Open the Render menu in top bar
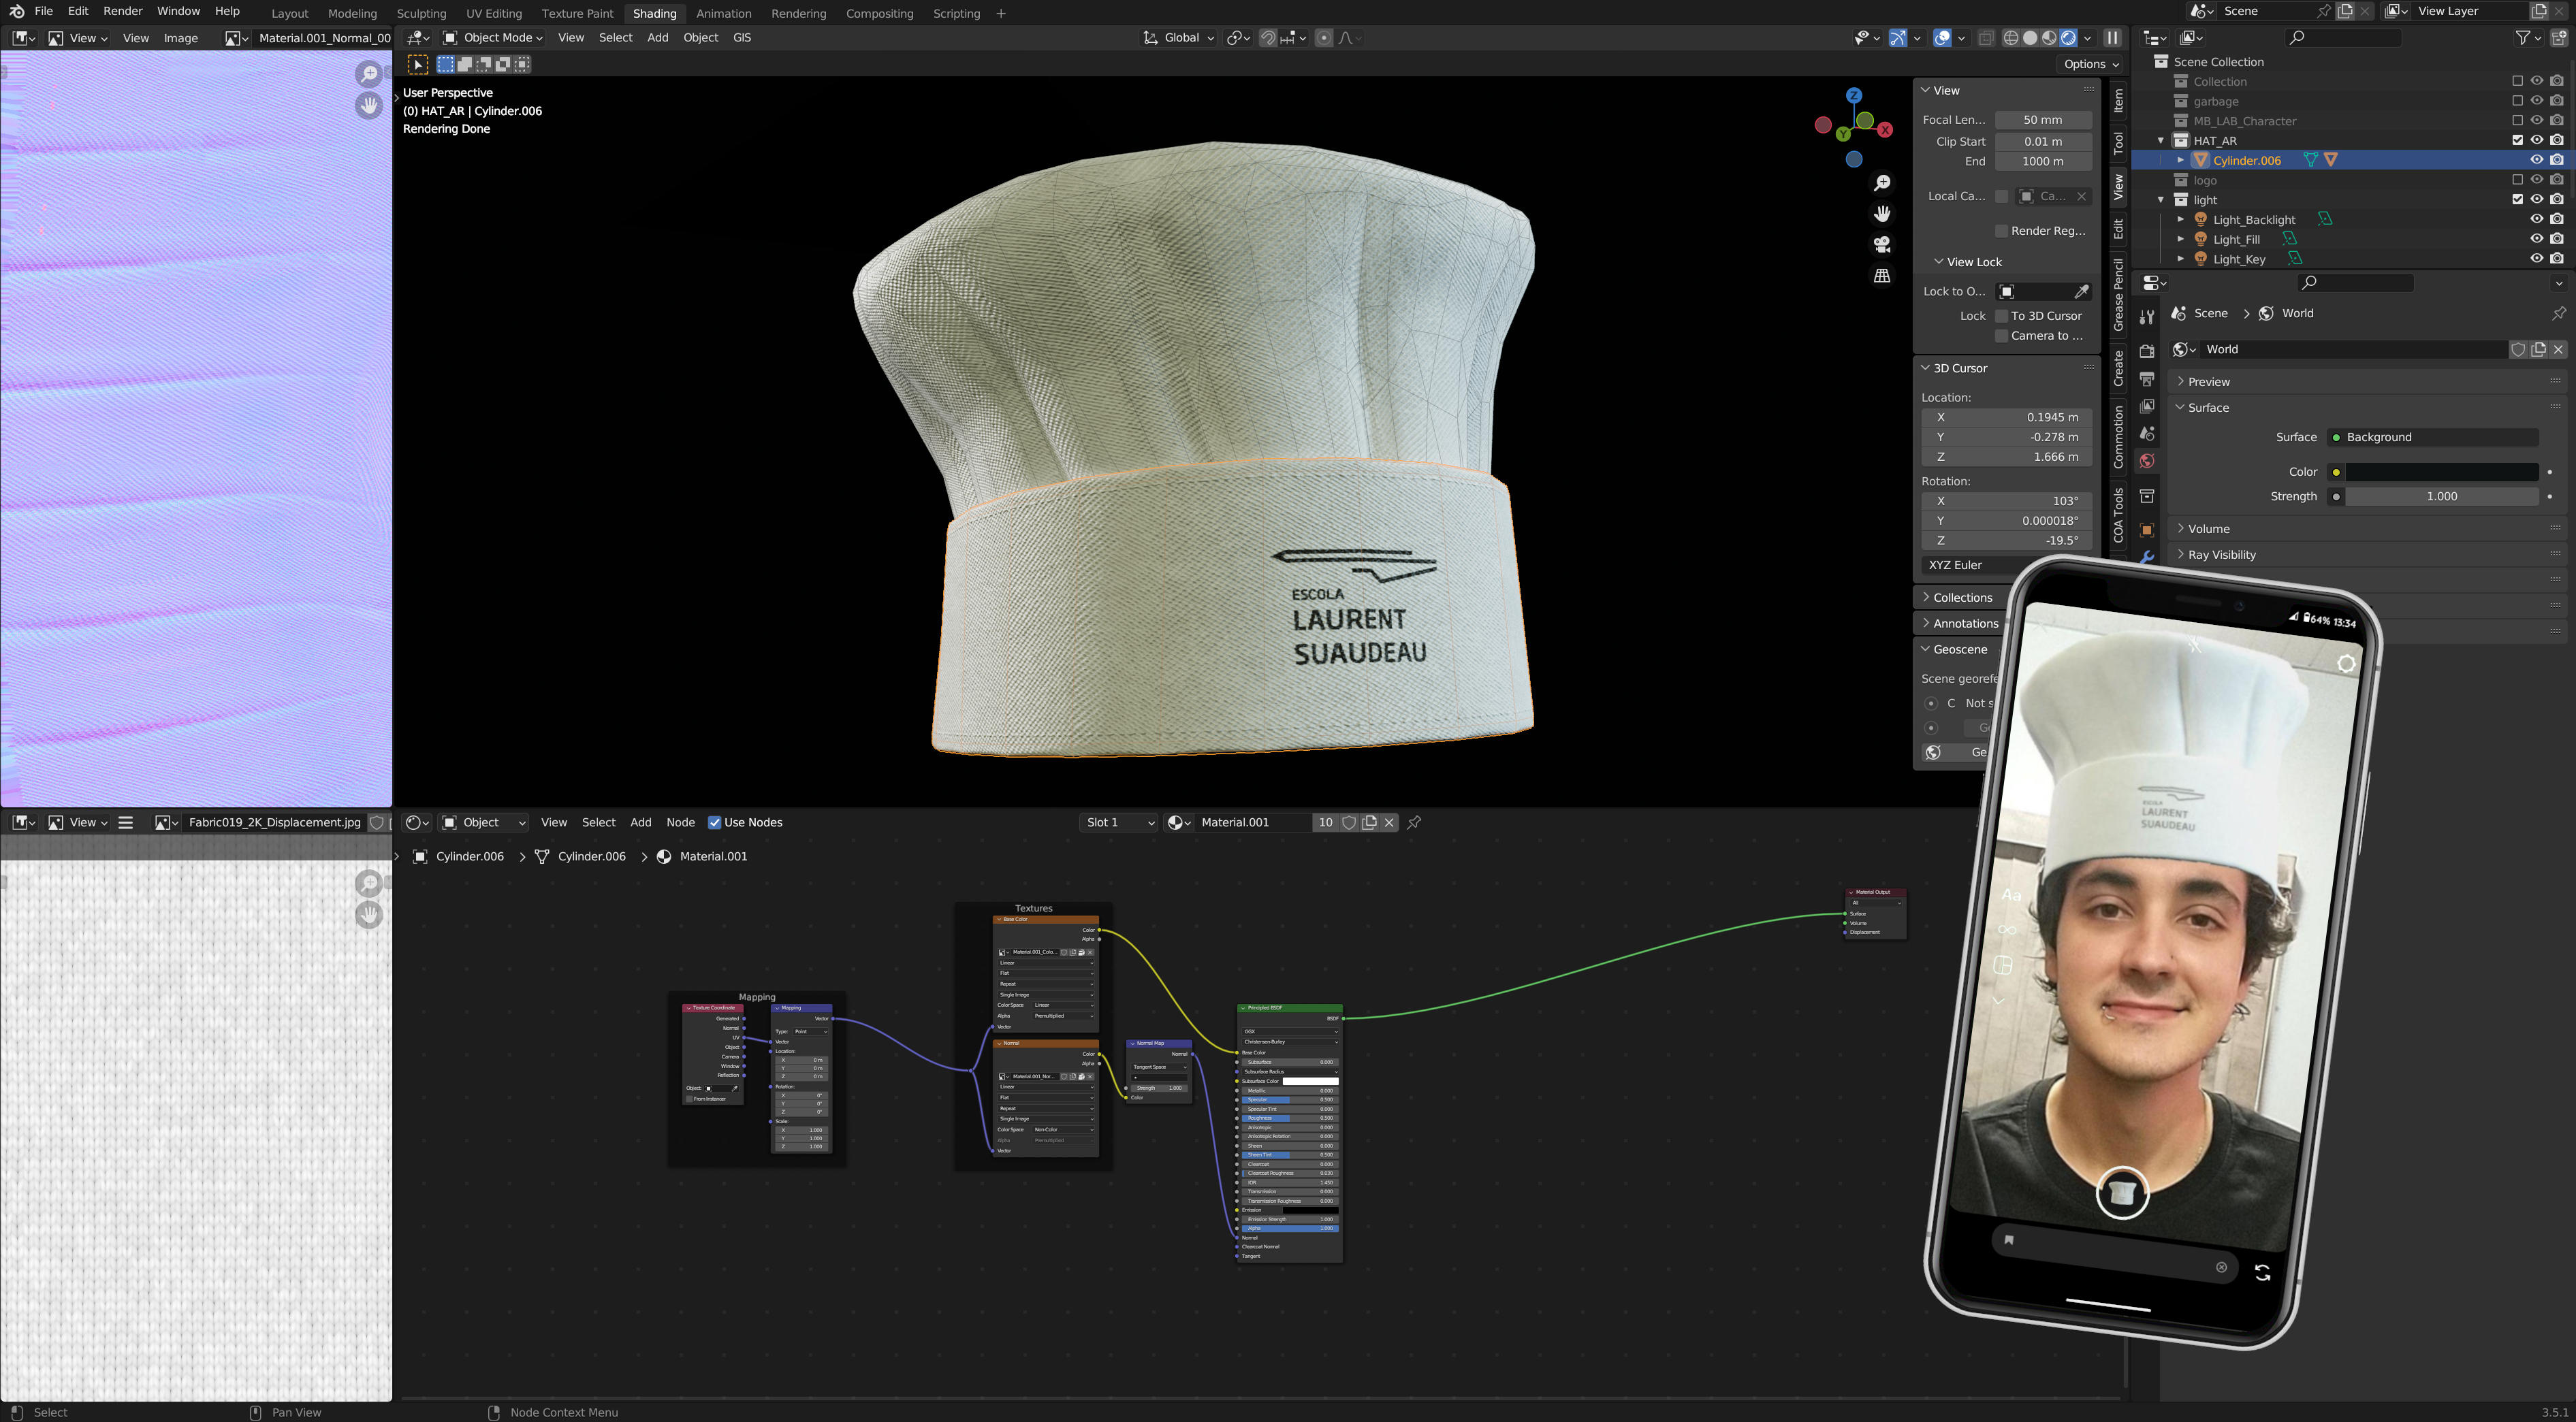Screen dimensions: 2576x1422 pos(123,11)
